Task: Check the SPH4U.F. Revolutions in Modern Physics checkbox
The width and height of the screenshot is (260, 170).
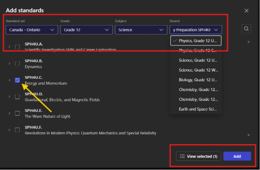Action: pyautogui.click(x=17, y=130)
